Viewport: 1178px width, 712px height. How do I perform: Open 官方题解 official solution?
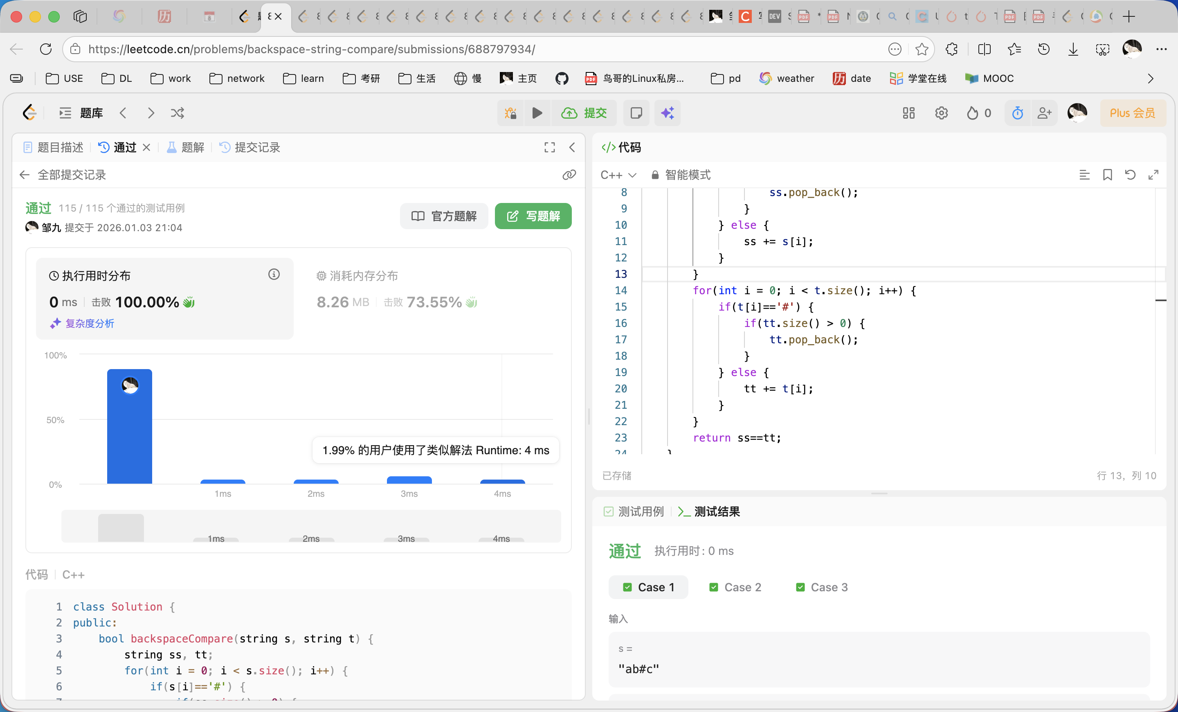(x=444, y=216)
